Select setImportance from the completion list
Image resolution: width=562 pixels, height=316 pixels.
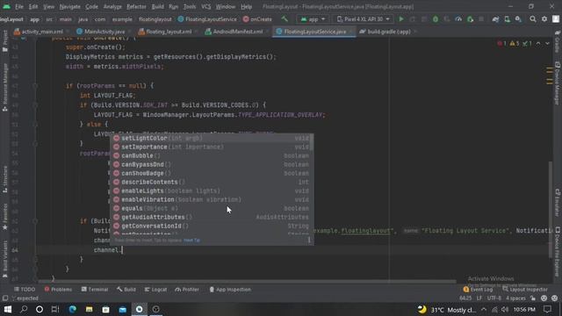212,147
